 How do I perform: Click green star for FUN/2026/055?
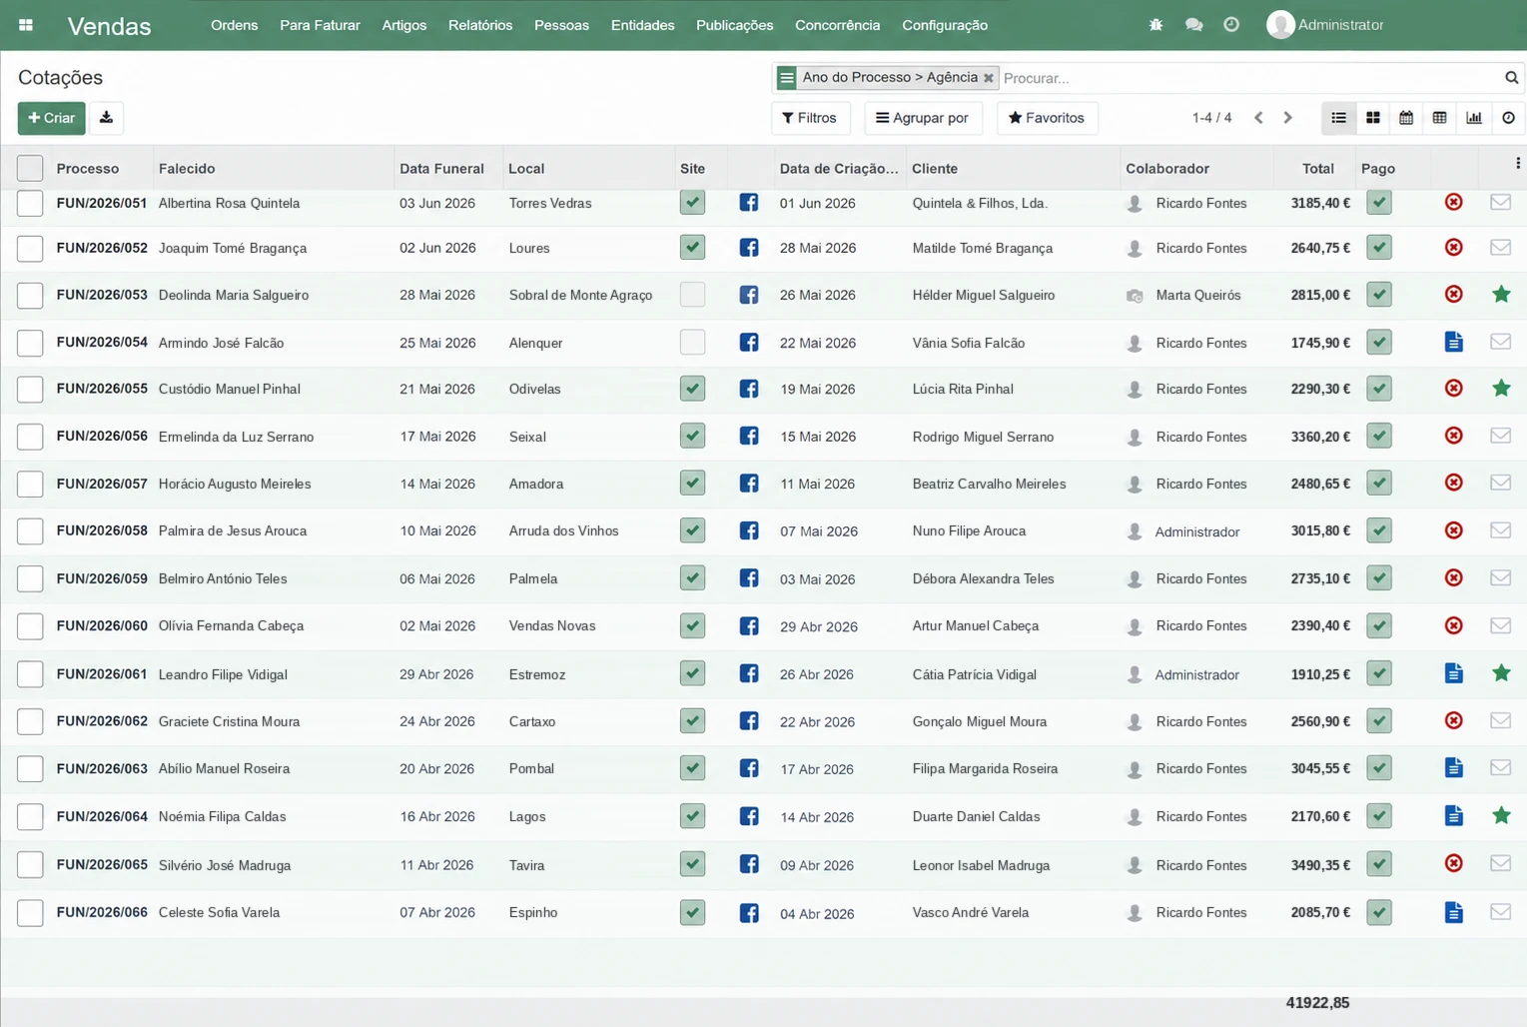click(1501, 389)
